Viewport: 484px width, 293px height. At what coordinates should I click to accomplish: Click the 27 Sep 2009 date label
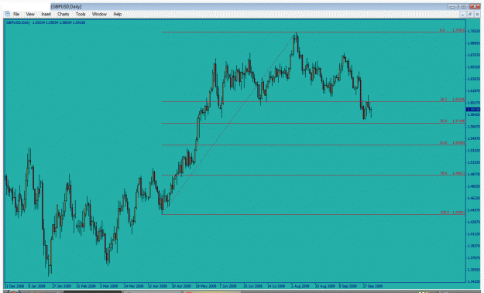(x=372, y=286)
